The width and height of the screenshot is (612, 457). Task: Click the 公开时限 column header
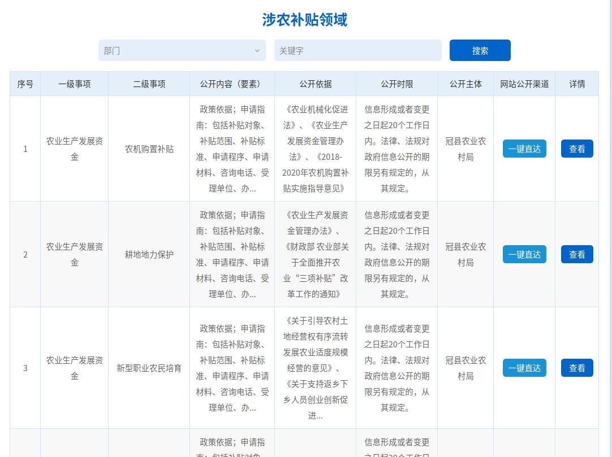(x=397, y=84)
